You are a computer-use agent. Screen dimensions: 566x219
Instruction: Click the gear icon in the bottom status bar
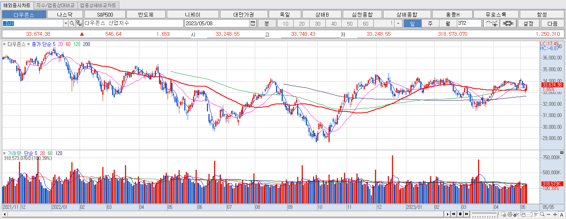[510, 214]
